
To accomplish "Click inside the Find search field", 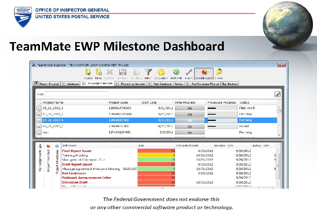I will [x=76, y=94].
